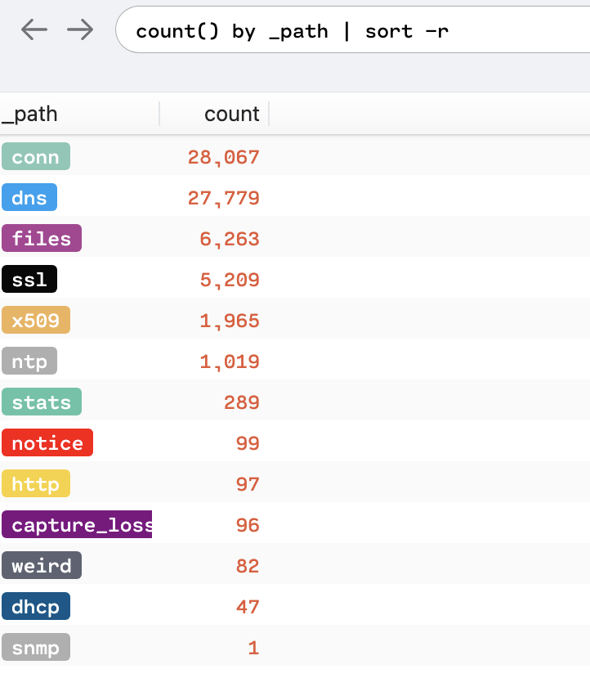This screenshot has height=687, width=590.
Task: Sort by the count column header
Action: pos(231,114)
